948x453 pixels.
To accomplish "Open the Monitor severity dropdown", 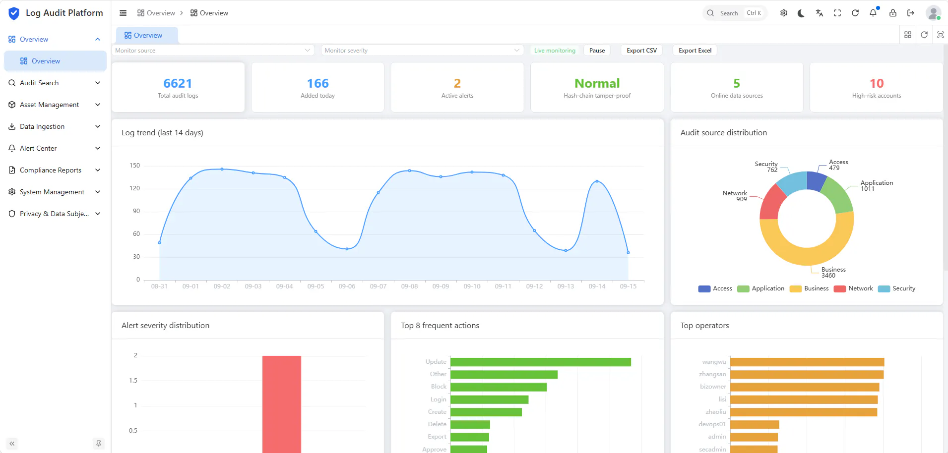I will coord(423,51).
